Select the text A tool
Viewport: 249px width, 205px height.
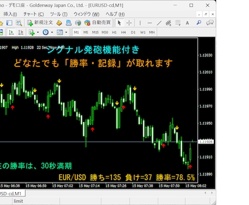pos(187,23)
